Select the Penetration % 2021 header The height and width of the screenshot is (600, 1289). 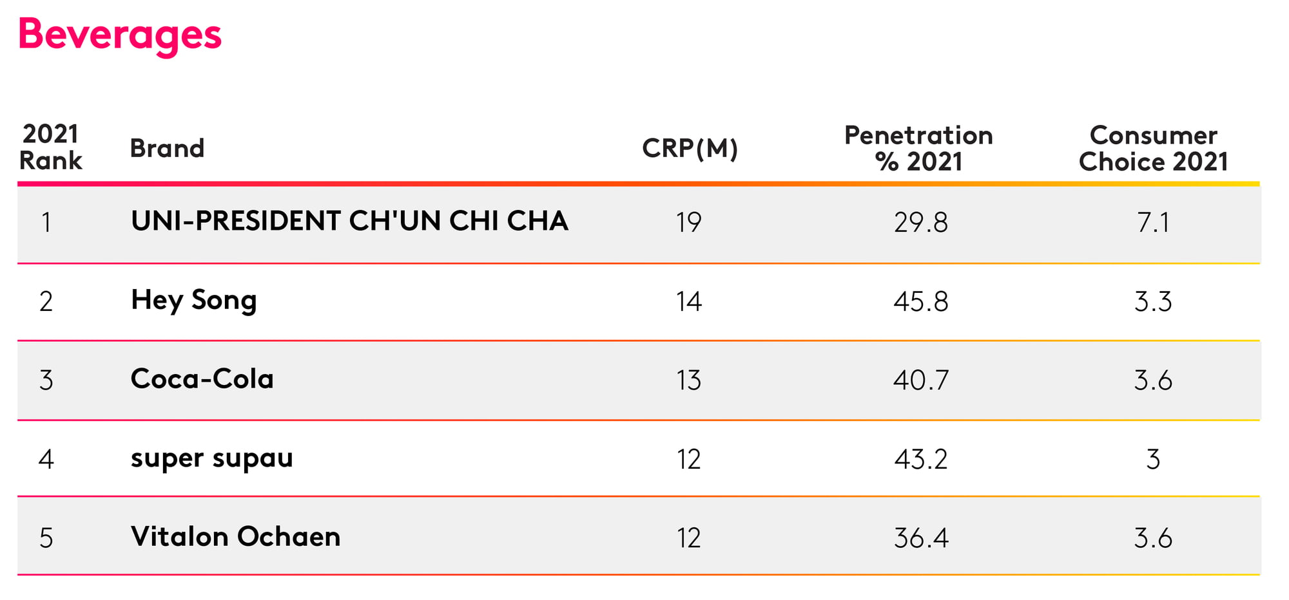[918, 149]
